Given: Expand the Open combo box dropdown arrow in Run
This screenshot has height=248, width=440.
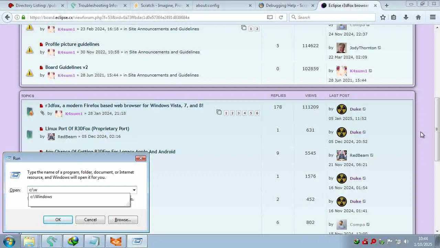Looking at the screenshot, I should pos(134,190).
